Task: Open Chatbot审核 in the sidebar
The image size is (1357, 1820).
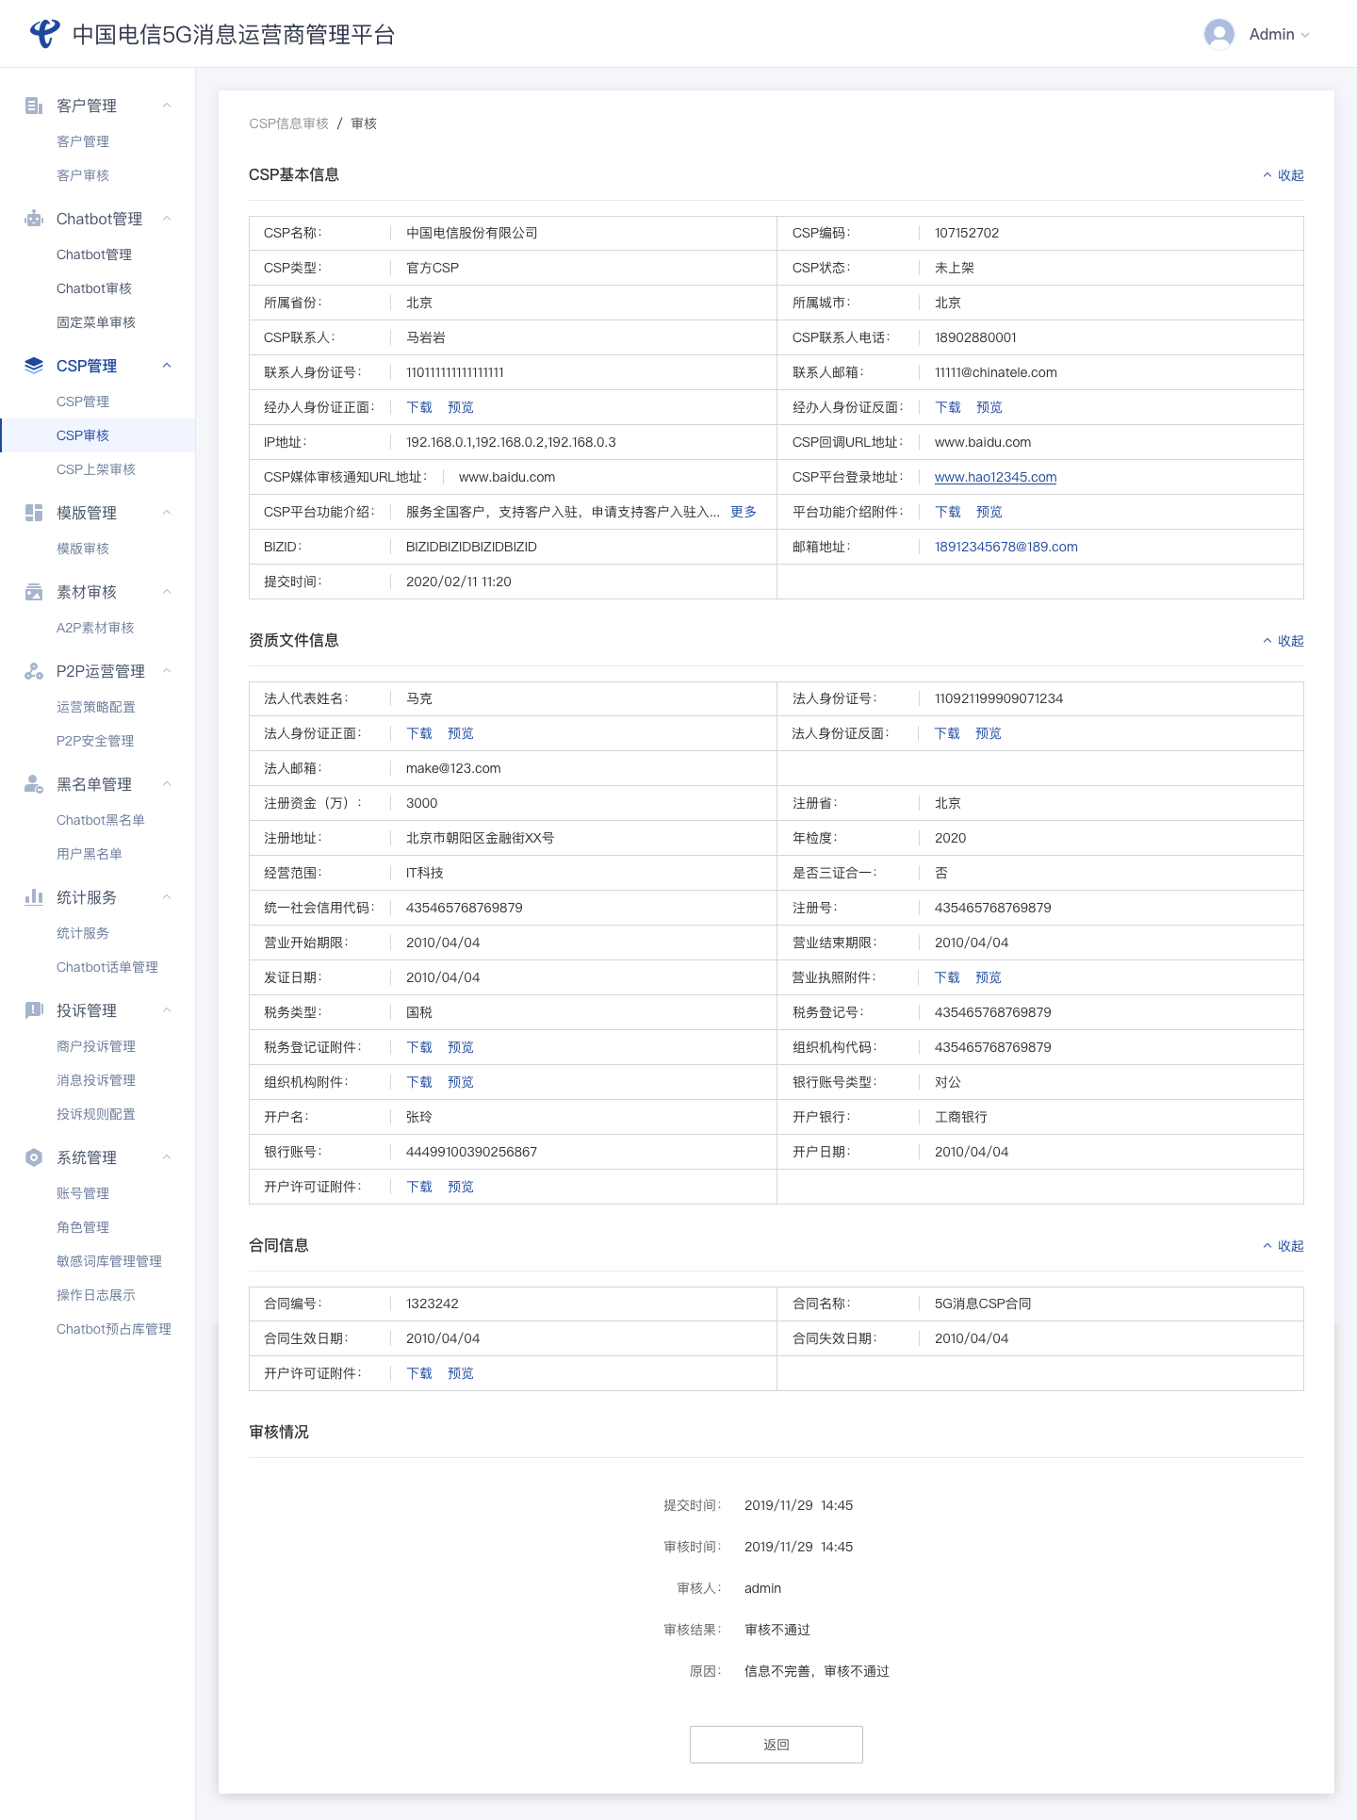Action: click(x=94, y=288)
